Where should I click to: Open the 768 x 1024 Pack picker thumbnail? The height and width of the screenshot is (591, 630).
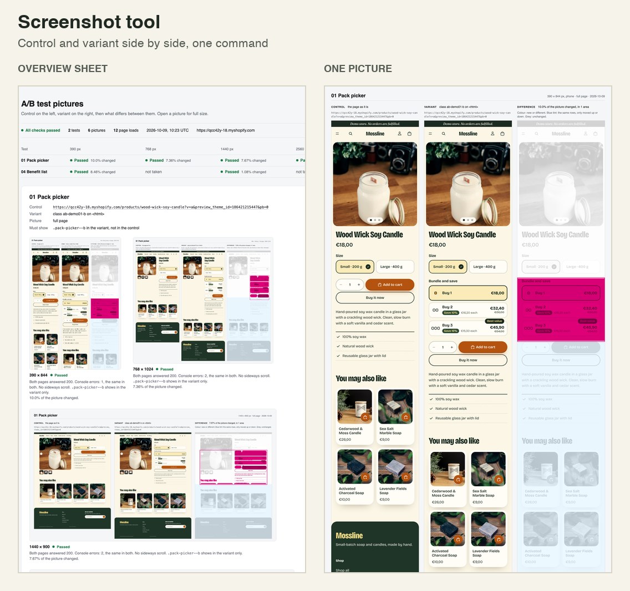[x=203, y=300]
